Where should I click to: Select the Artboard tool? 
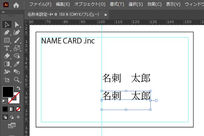(7, 80)
